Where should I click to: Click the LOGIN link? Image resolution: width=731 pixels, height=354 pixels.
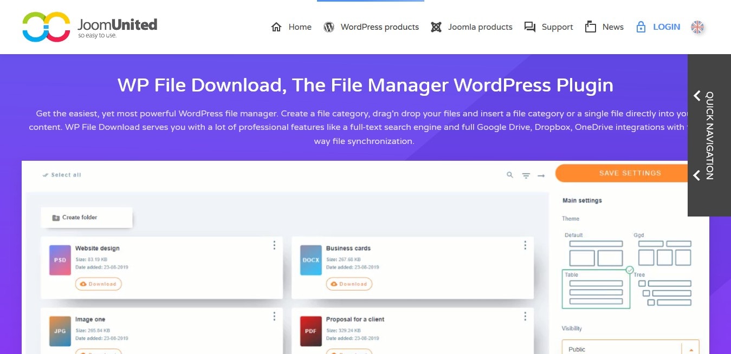click(x=667, y=27)
